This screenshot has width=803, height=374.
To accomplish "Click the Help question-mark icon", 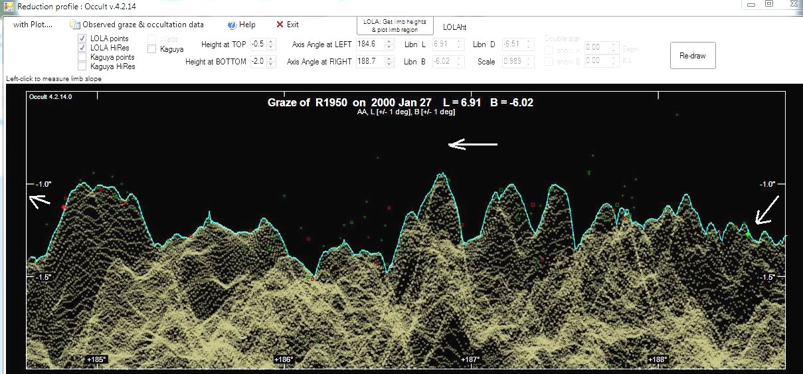I will click(232, 25).
